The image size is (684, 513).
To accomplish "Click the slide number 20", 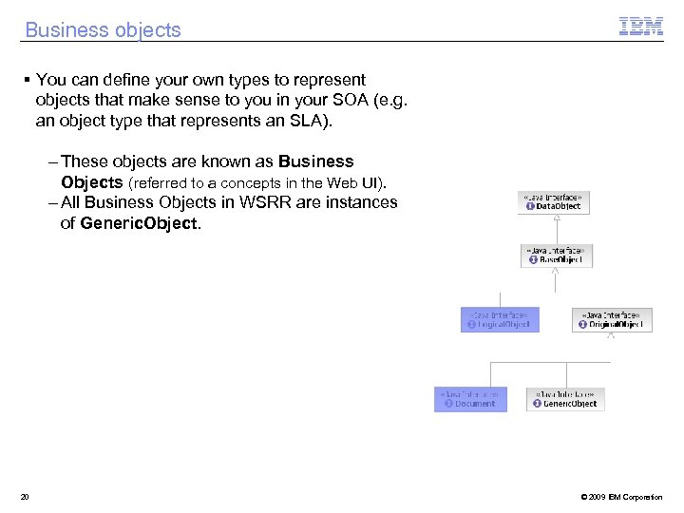I will pyautogui.click(x=25, y=497).
